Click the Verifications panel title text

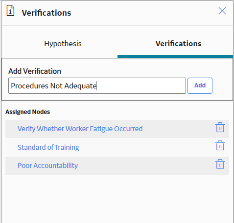[47, 13]
